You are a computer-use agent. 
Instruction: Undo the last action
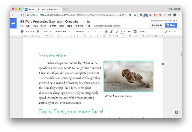coord(27,32)
